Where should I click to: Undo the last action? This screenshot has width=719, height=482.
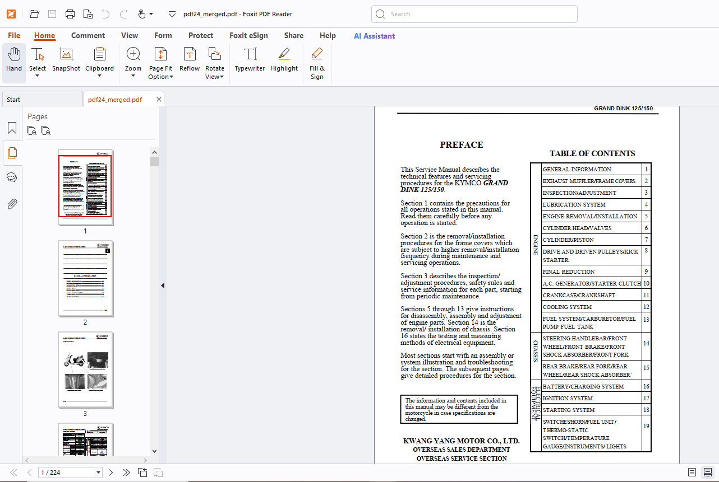tap(106, 14)
